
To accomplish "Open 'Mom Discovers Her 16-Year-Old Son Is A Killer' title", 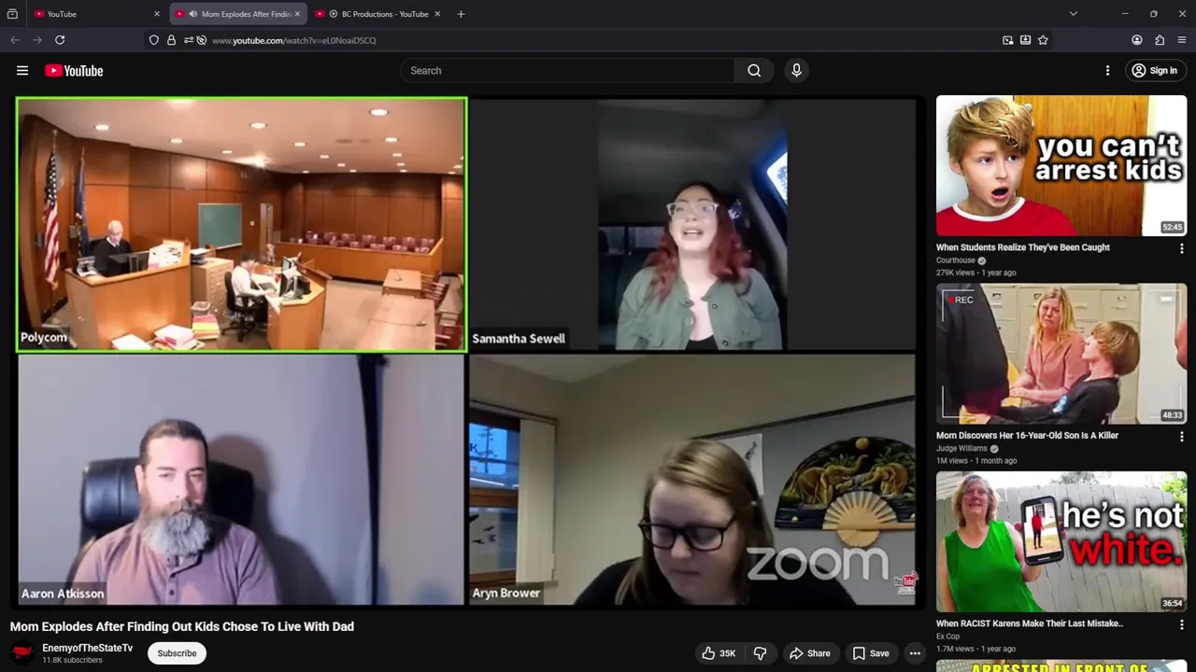I will click(1027, 435).
